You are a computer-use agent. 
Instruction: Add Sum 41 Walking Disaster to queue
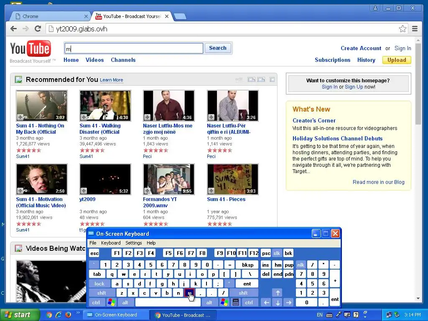[84, 117]
